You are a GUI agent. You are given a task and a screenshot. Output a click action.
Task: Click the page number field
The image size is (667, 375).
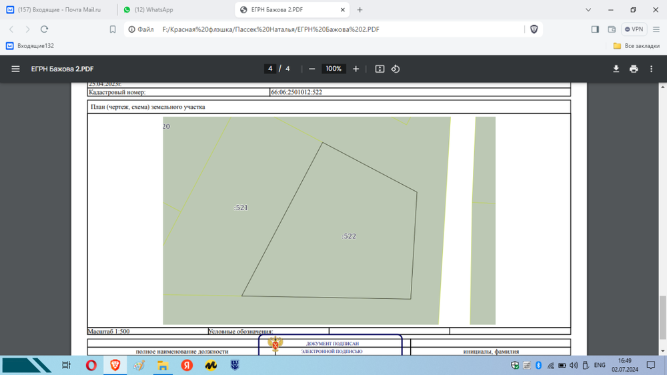point(270,69)
